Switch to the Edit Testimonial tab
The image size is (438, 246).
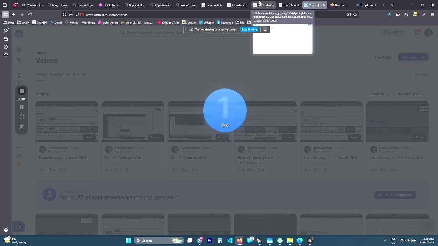pos(263,5)
